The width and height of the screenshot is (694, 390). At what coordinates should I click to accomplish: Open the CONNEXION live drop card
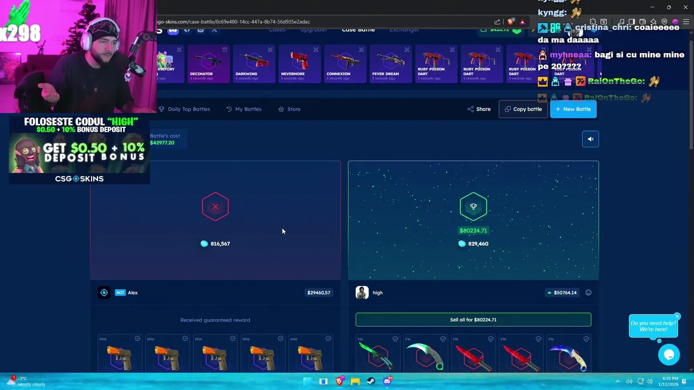coord(345,64)
